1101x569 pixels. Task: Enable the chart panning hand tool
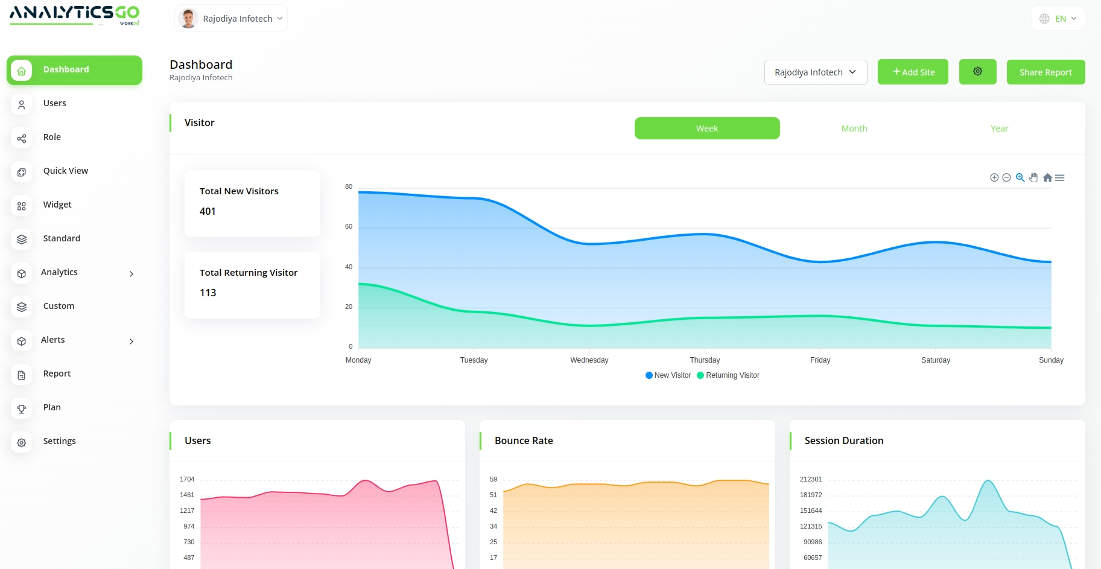1033,177
